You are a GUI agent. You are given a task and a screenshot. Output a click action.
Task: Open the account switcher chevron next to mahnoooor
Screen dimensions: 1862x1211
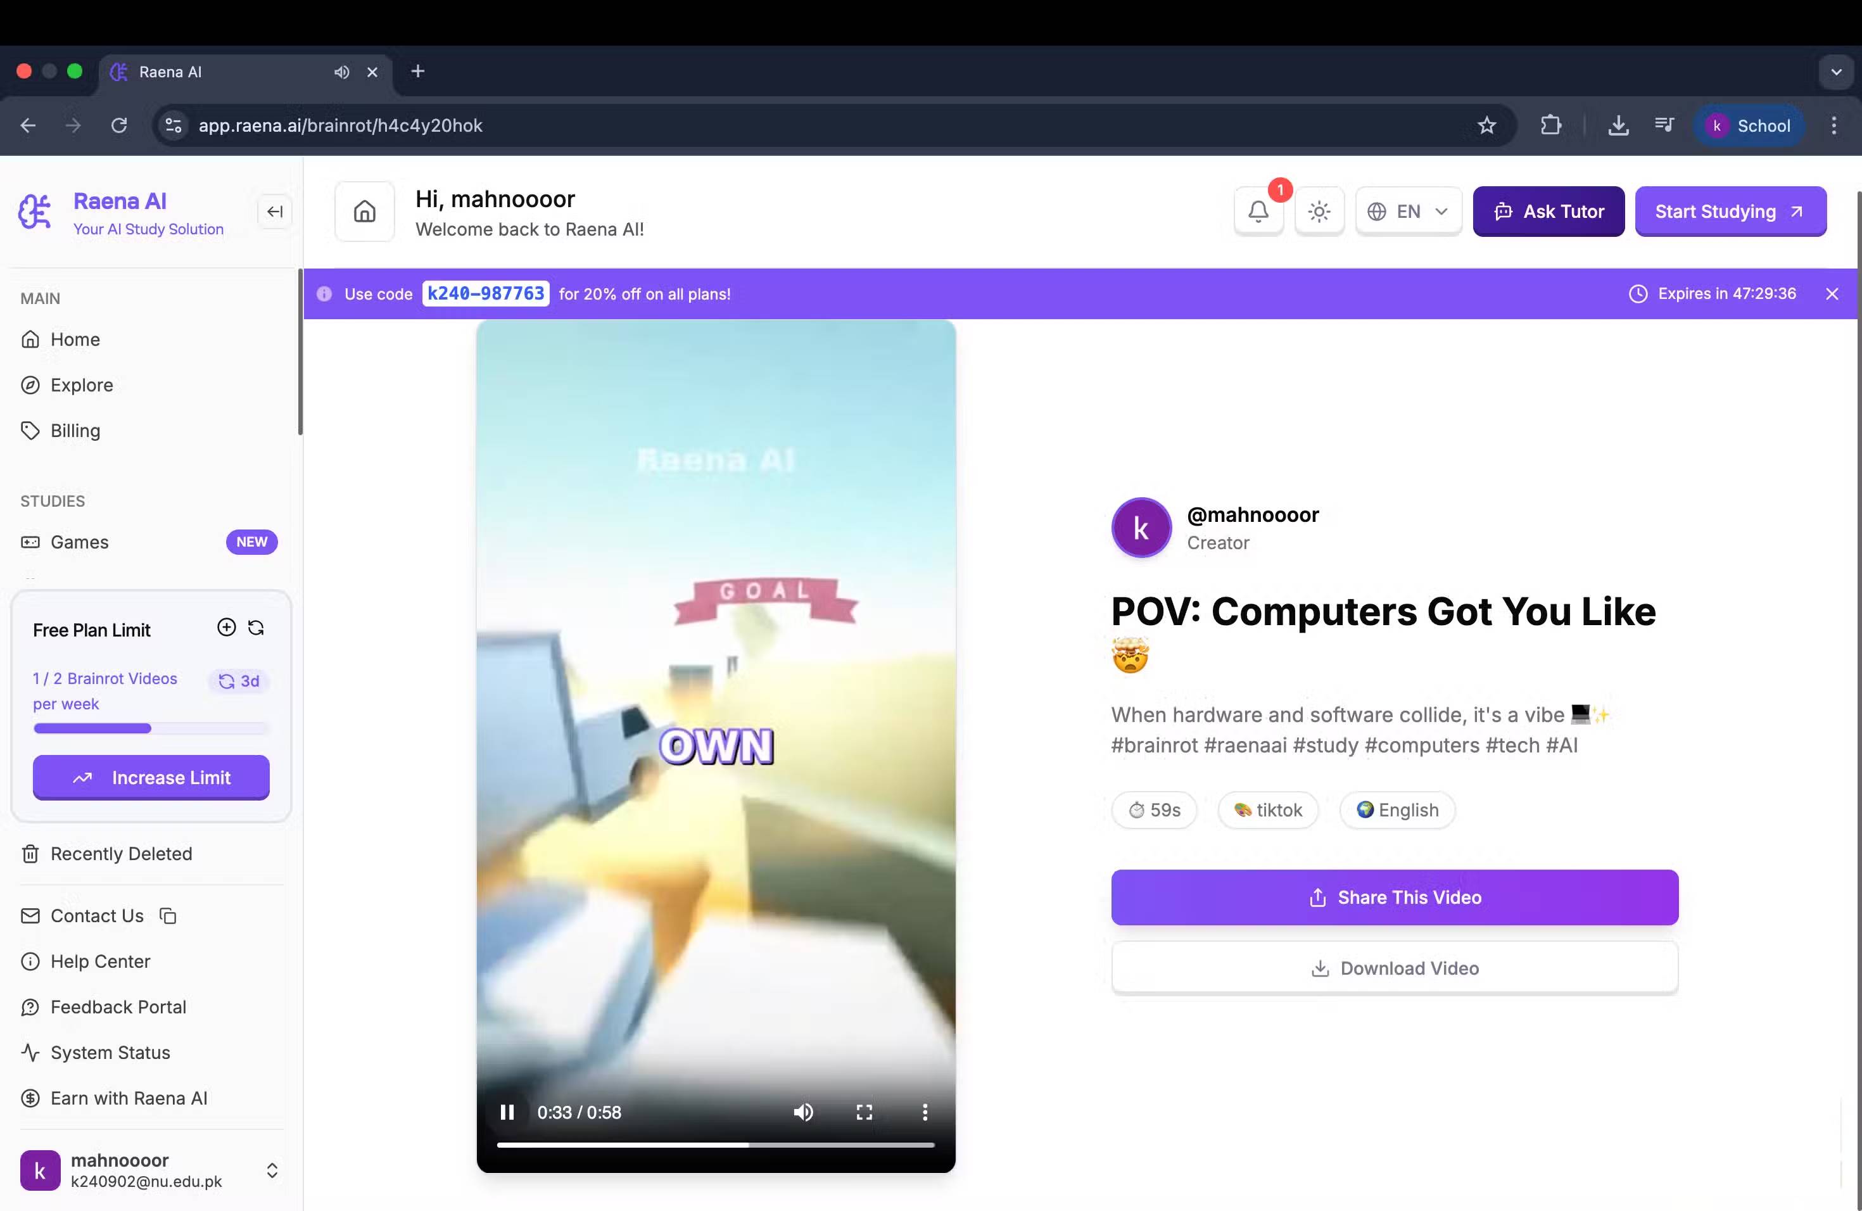coord(272,1170)
